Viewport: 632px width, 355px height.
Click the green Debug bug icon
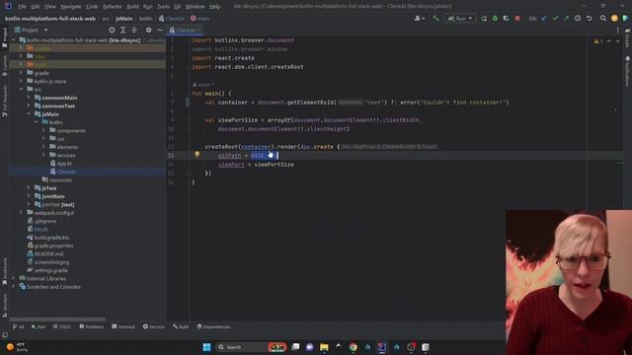click(495, 19)
